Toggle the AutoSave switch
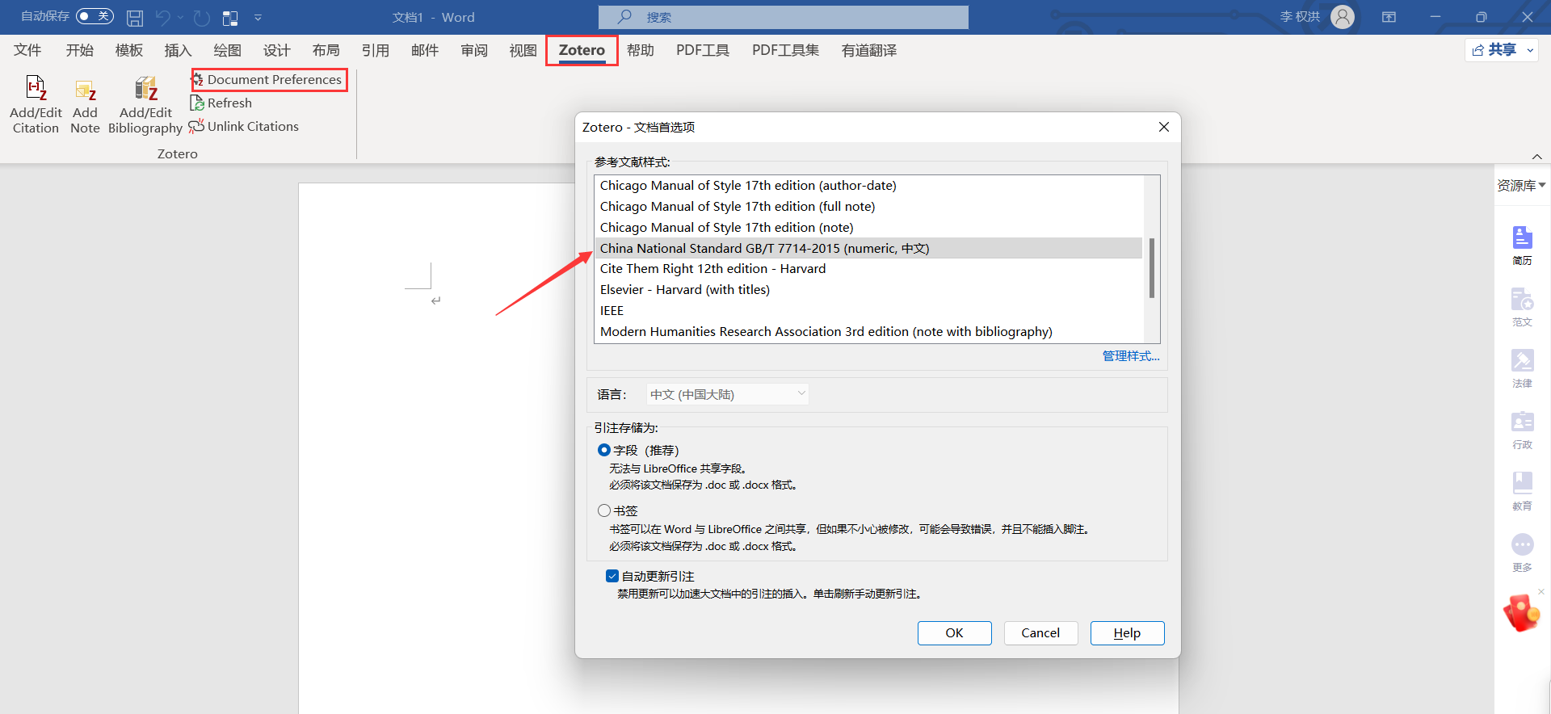1551x714 pixels. click(x=95, y=16)
